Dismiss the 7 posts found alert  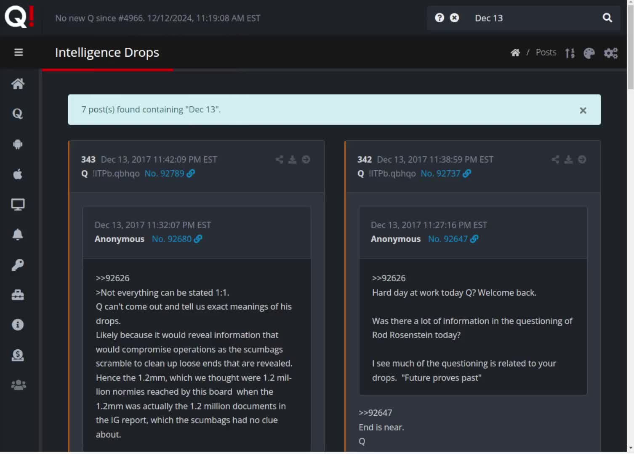coord(583,111)
